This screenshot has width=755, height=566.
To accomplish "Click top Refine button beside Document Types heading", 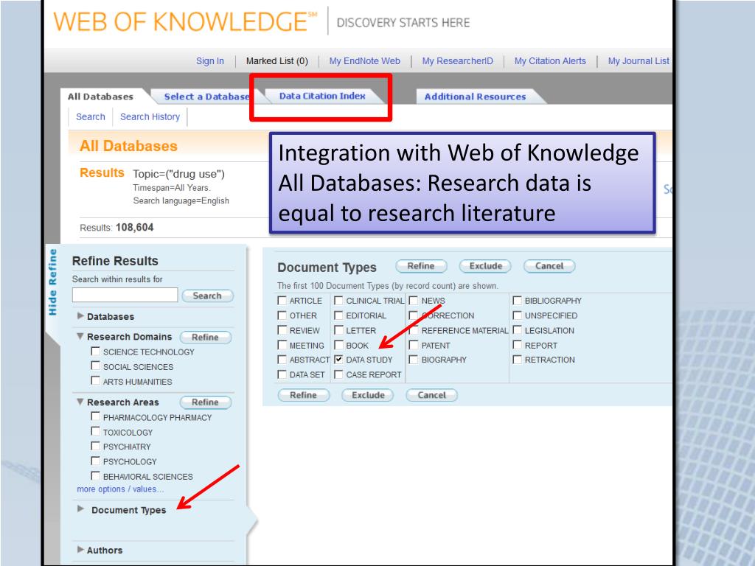I will [421, 265].
